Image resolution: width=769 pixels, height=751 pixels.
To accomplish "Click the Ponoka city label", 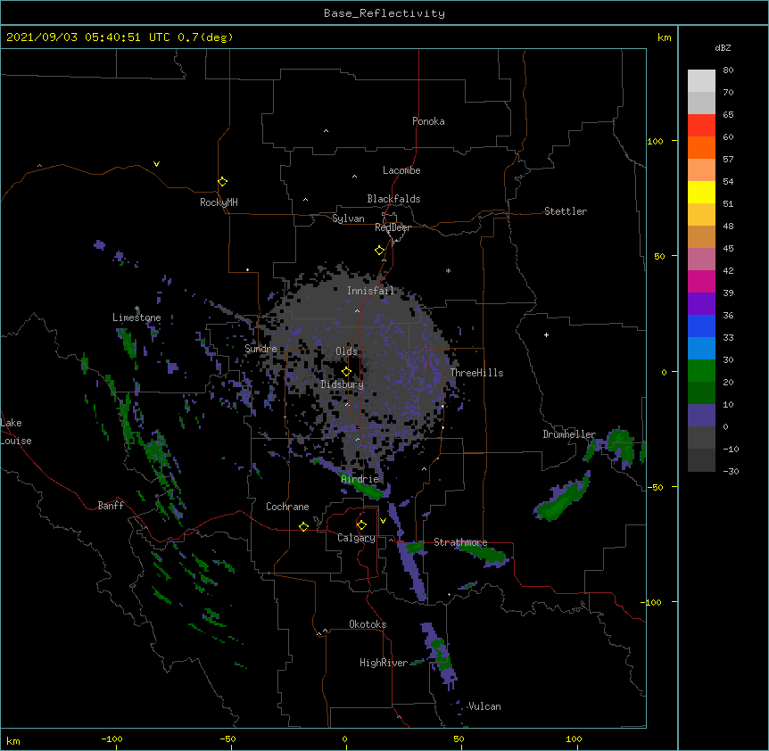I will coord(428,121).
